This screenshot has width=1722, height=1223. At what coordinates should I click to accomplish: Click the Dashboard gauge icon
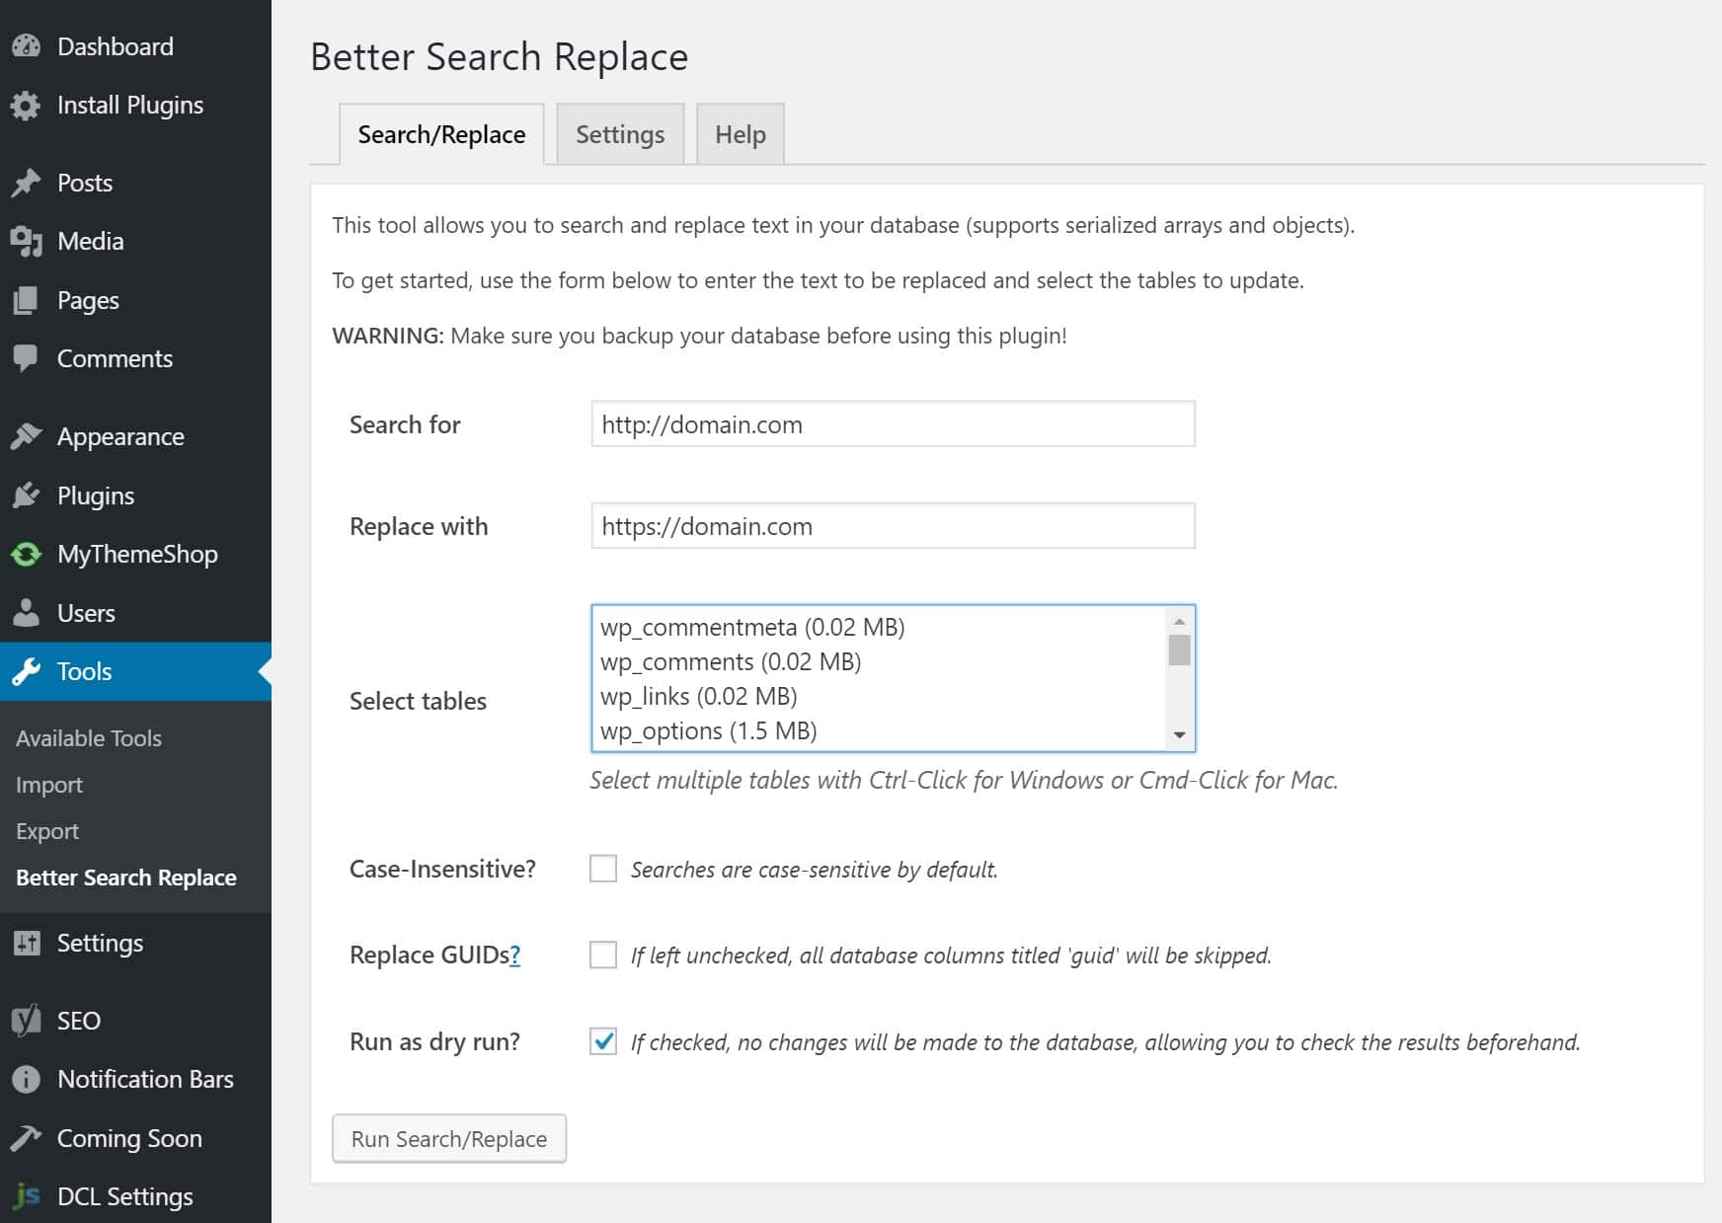[x=27, y=46]
